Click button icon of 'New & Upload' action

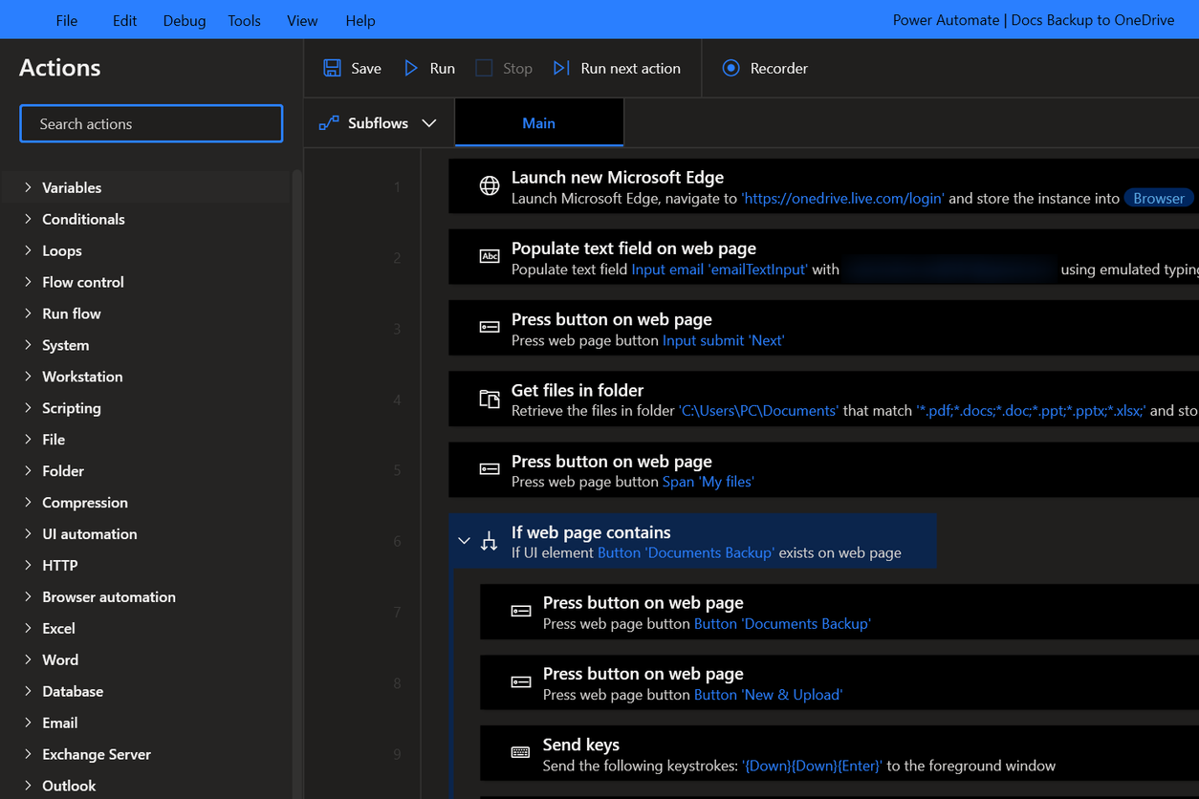[521, 681]
